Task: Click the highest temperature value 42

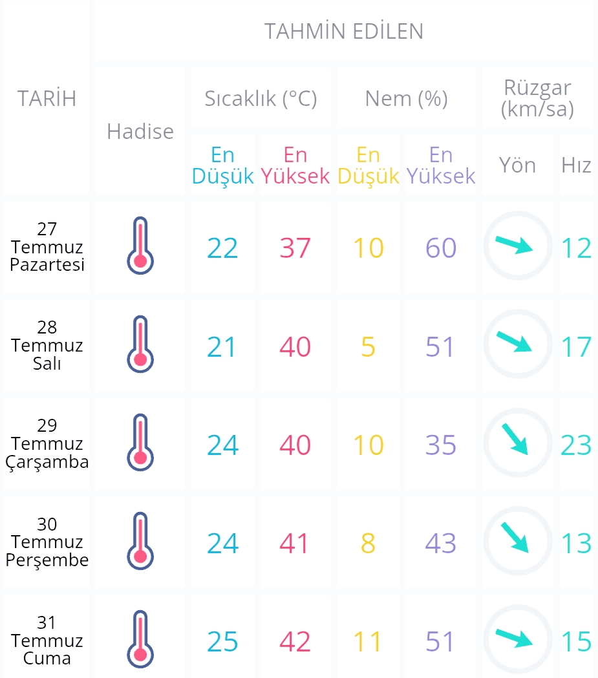Action: point(295,641)
